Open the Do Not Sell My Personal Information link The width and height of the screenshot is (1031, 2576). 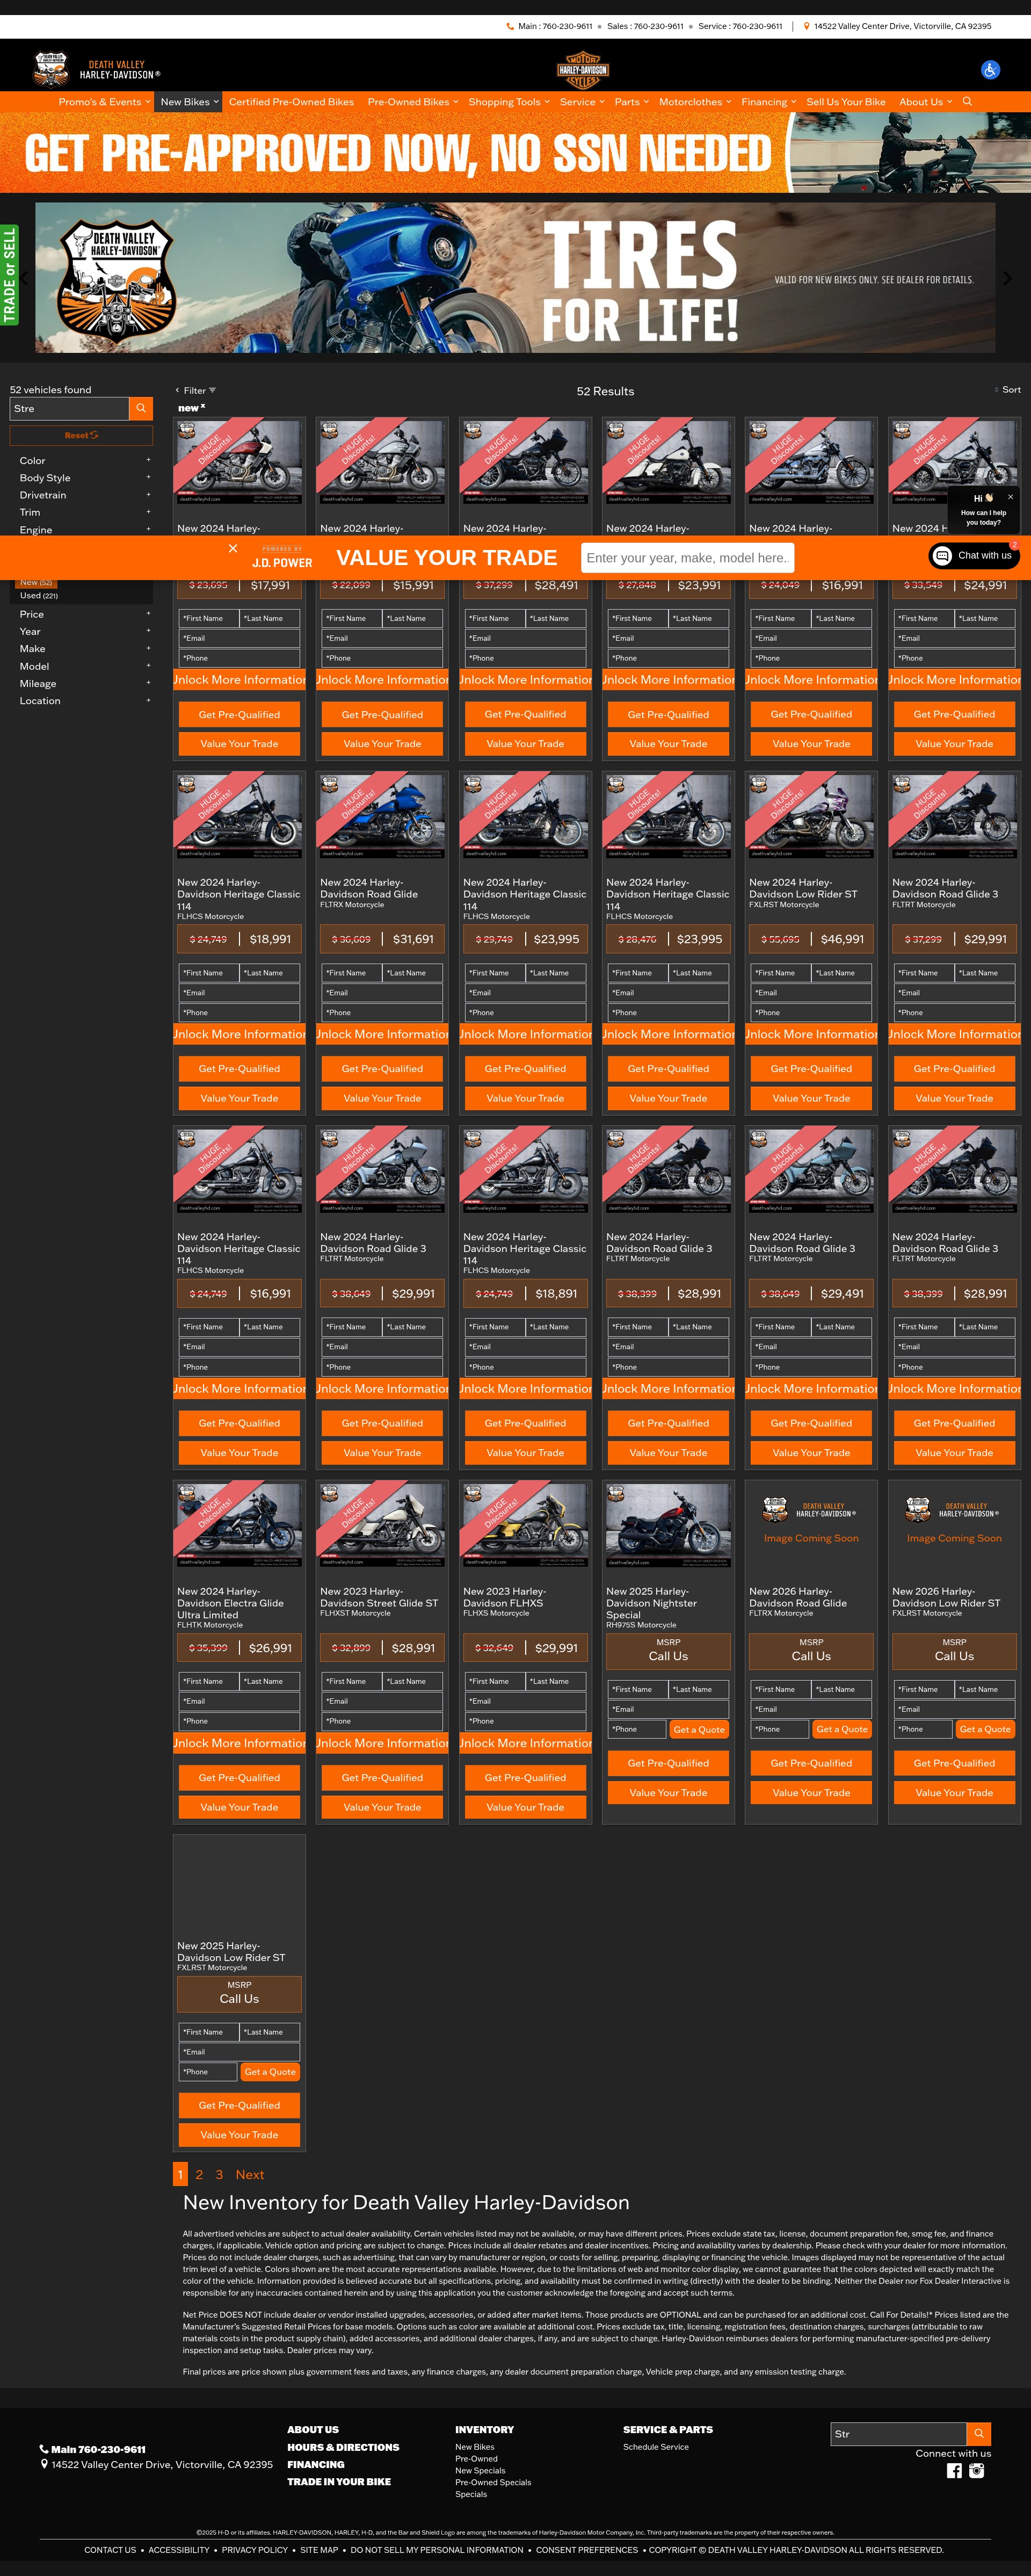tap(437, 2550)
